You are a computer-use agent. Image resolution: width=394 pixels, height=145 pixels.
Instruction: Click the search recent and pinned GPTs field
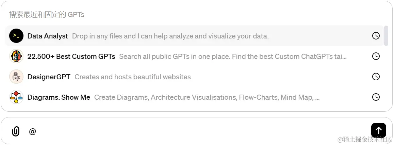point(196,15)
